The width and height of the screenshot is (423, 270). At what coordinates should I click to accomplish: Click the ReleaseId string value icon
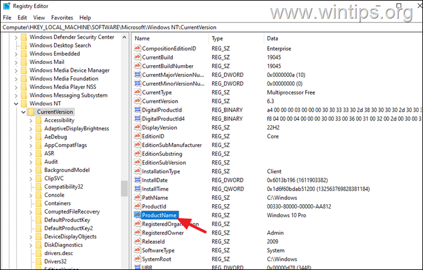click(x=137, y=241)
